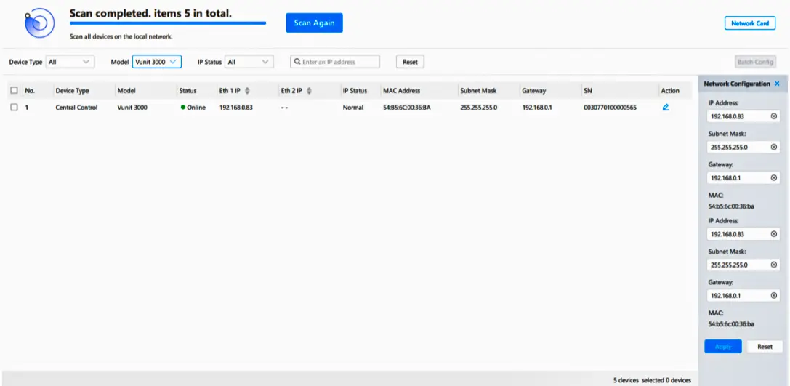This screenshot has width=790, height=386.
Task: Click Reset next to the IP search field
Action: pos(410,62)
